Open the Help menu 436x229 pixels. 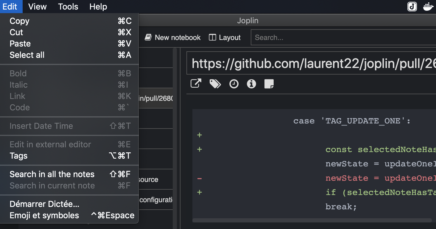[98, 7]
